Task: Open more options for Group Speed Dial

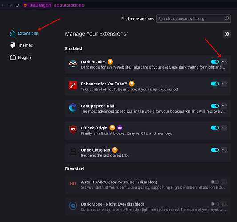Action: [x=224, y=106]
